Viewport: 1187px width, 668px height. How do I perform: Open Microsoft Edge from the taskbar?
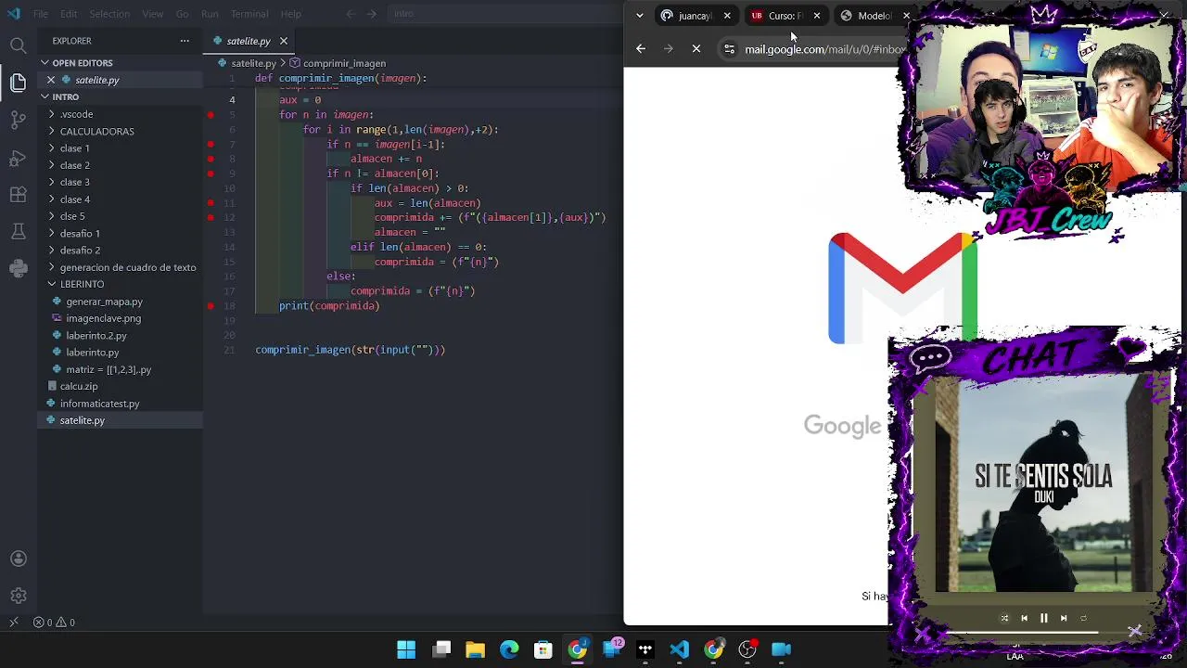pyautogui.click(x=509, y=649)
